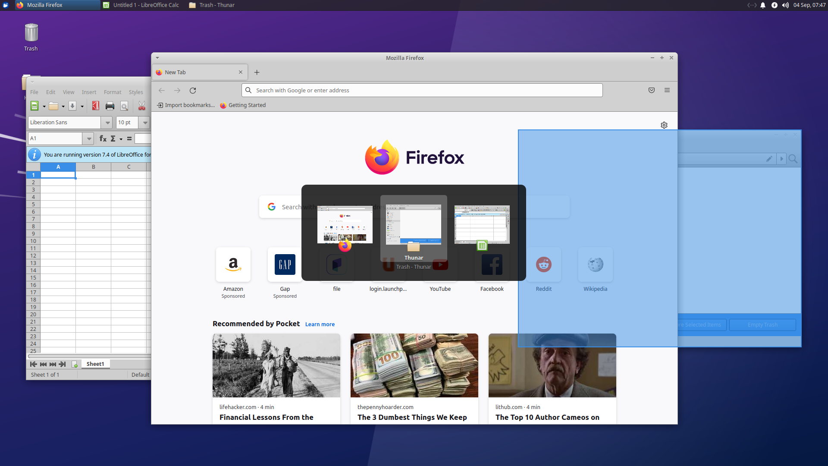Click the notification bell icon in taskbar
Screen dimensions: 828x466
[x=762, y=5]
